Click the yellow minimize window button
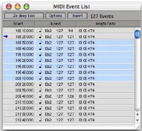The image size is (142, 131). (x=18, y=7)
